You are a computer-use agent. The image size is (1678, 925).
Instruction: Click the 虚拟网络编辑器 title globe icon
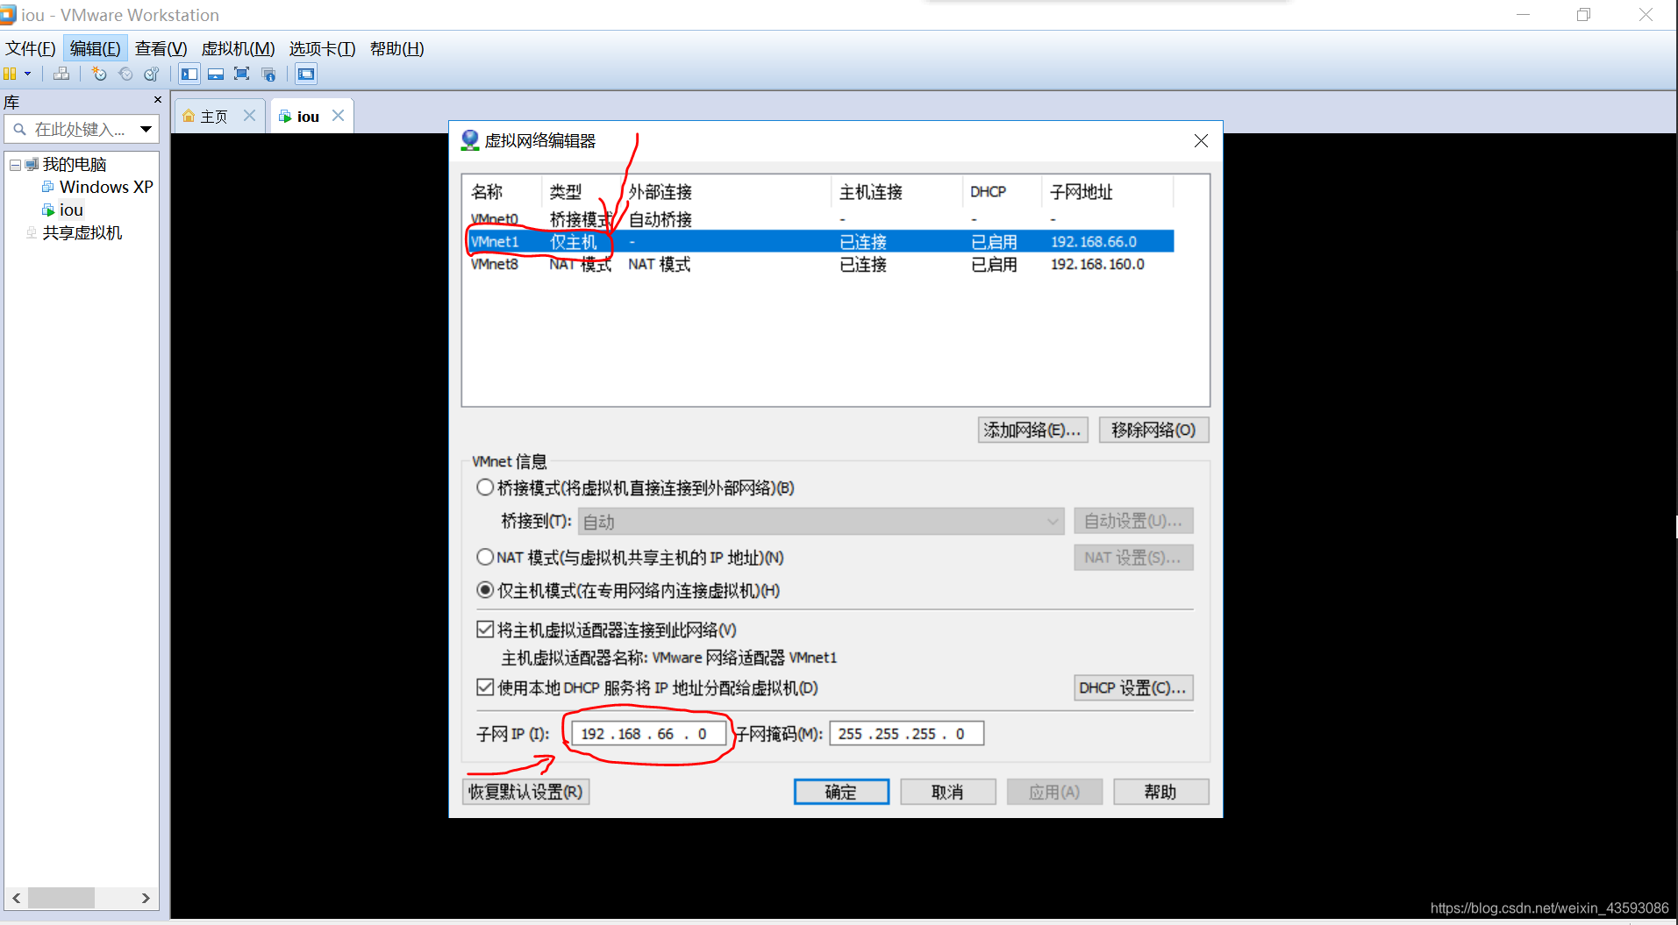pos(470,140)
